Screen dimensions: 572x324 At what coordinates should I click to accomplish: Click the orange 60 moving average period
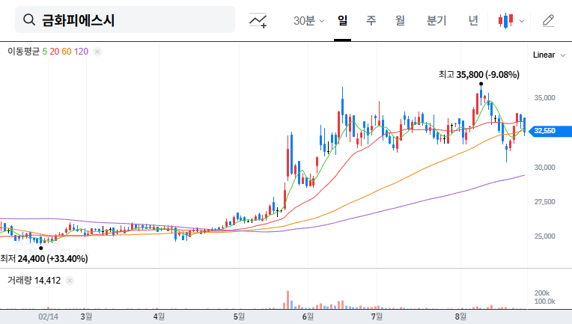pyautogui.click(x=67, y=52)
